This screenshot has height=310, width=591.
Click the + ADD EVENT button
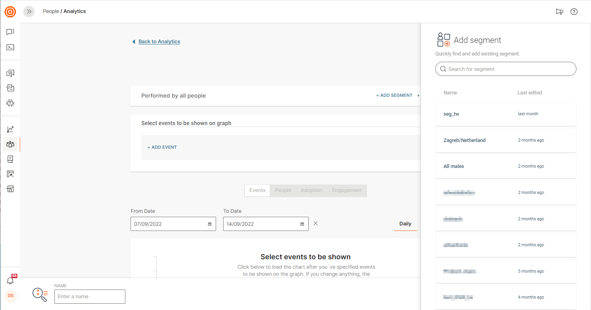coord(162,147)
